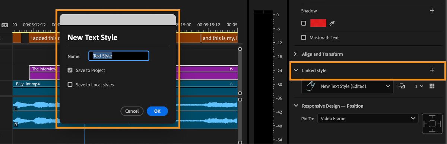
Task: Click the closed captions CC icon
Action: (5, 25)
